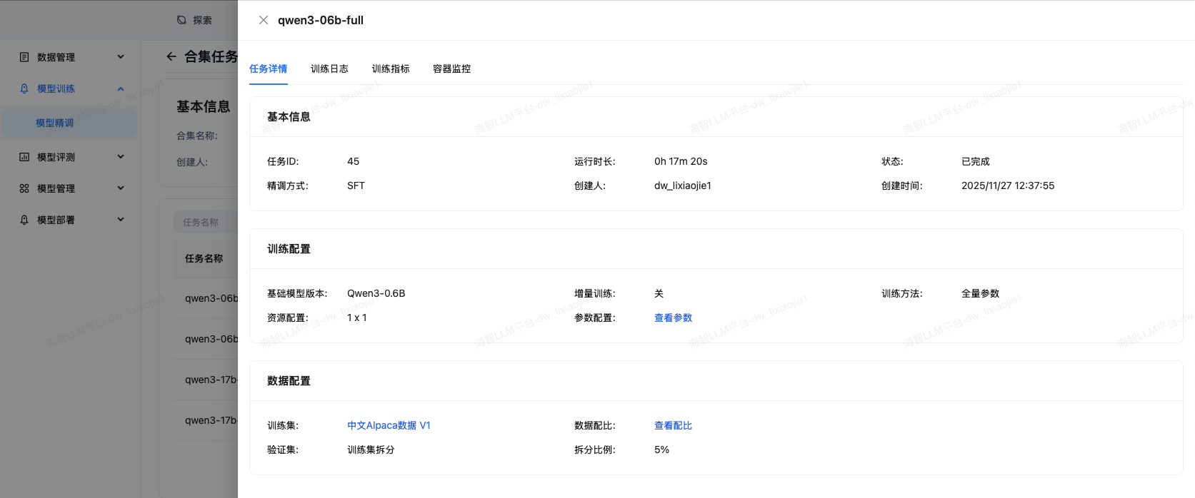Collapse the 模型训练 menu chevron
The height and width of the screenshot is (498, 1195).
pos(121,88)
